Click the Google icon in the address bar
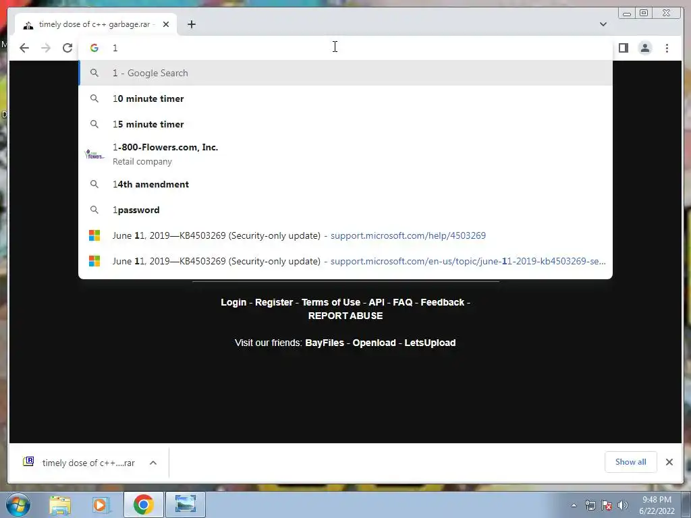This screenshot has width=691, height=518. click(94, 48)
